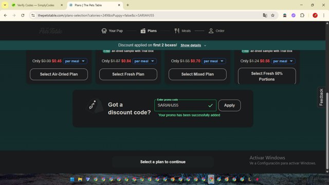Click the translate page icon

pyautogui.click(x=265, y=15)
